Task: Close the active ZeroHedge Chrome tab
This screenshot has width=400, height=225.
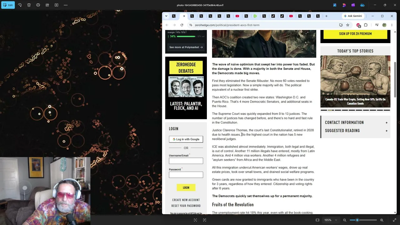Action: point(184,16)
